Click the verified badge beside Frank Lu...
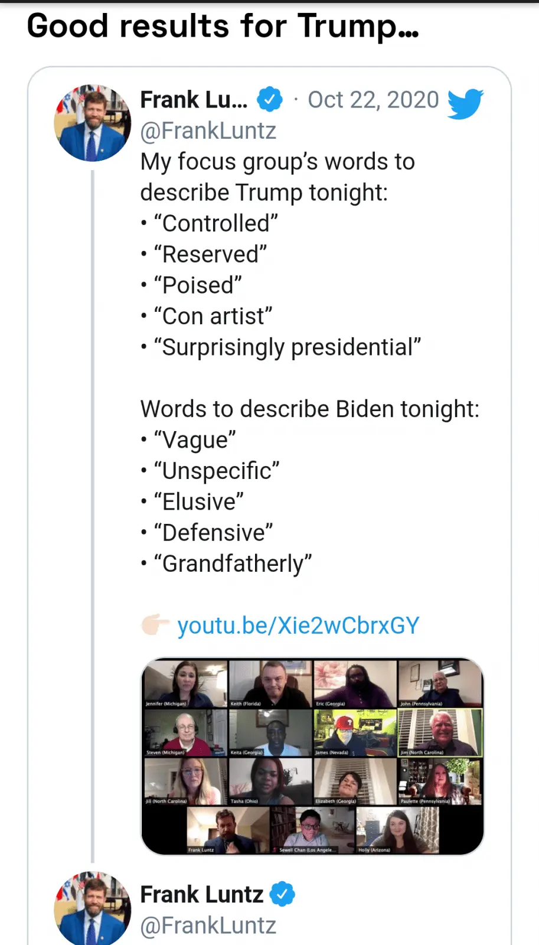This screenshot has width=539, height=945. point(269,99)
